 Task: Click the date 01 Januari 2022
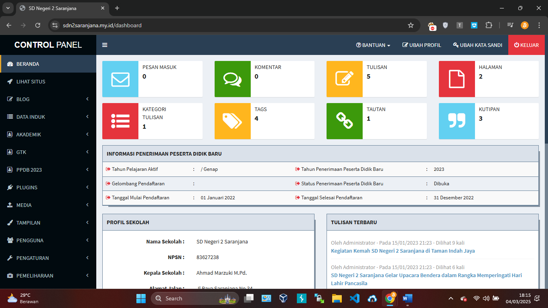click(218, 198)
